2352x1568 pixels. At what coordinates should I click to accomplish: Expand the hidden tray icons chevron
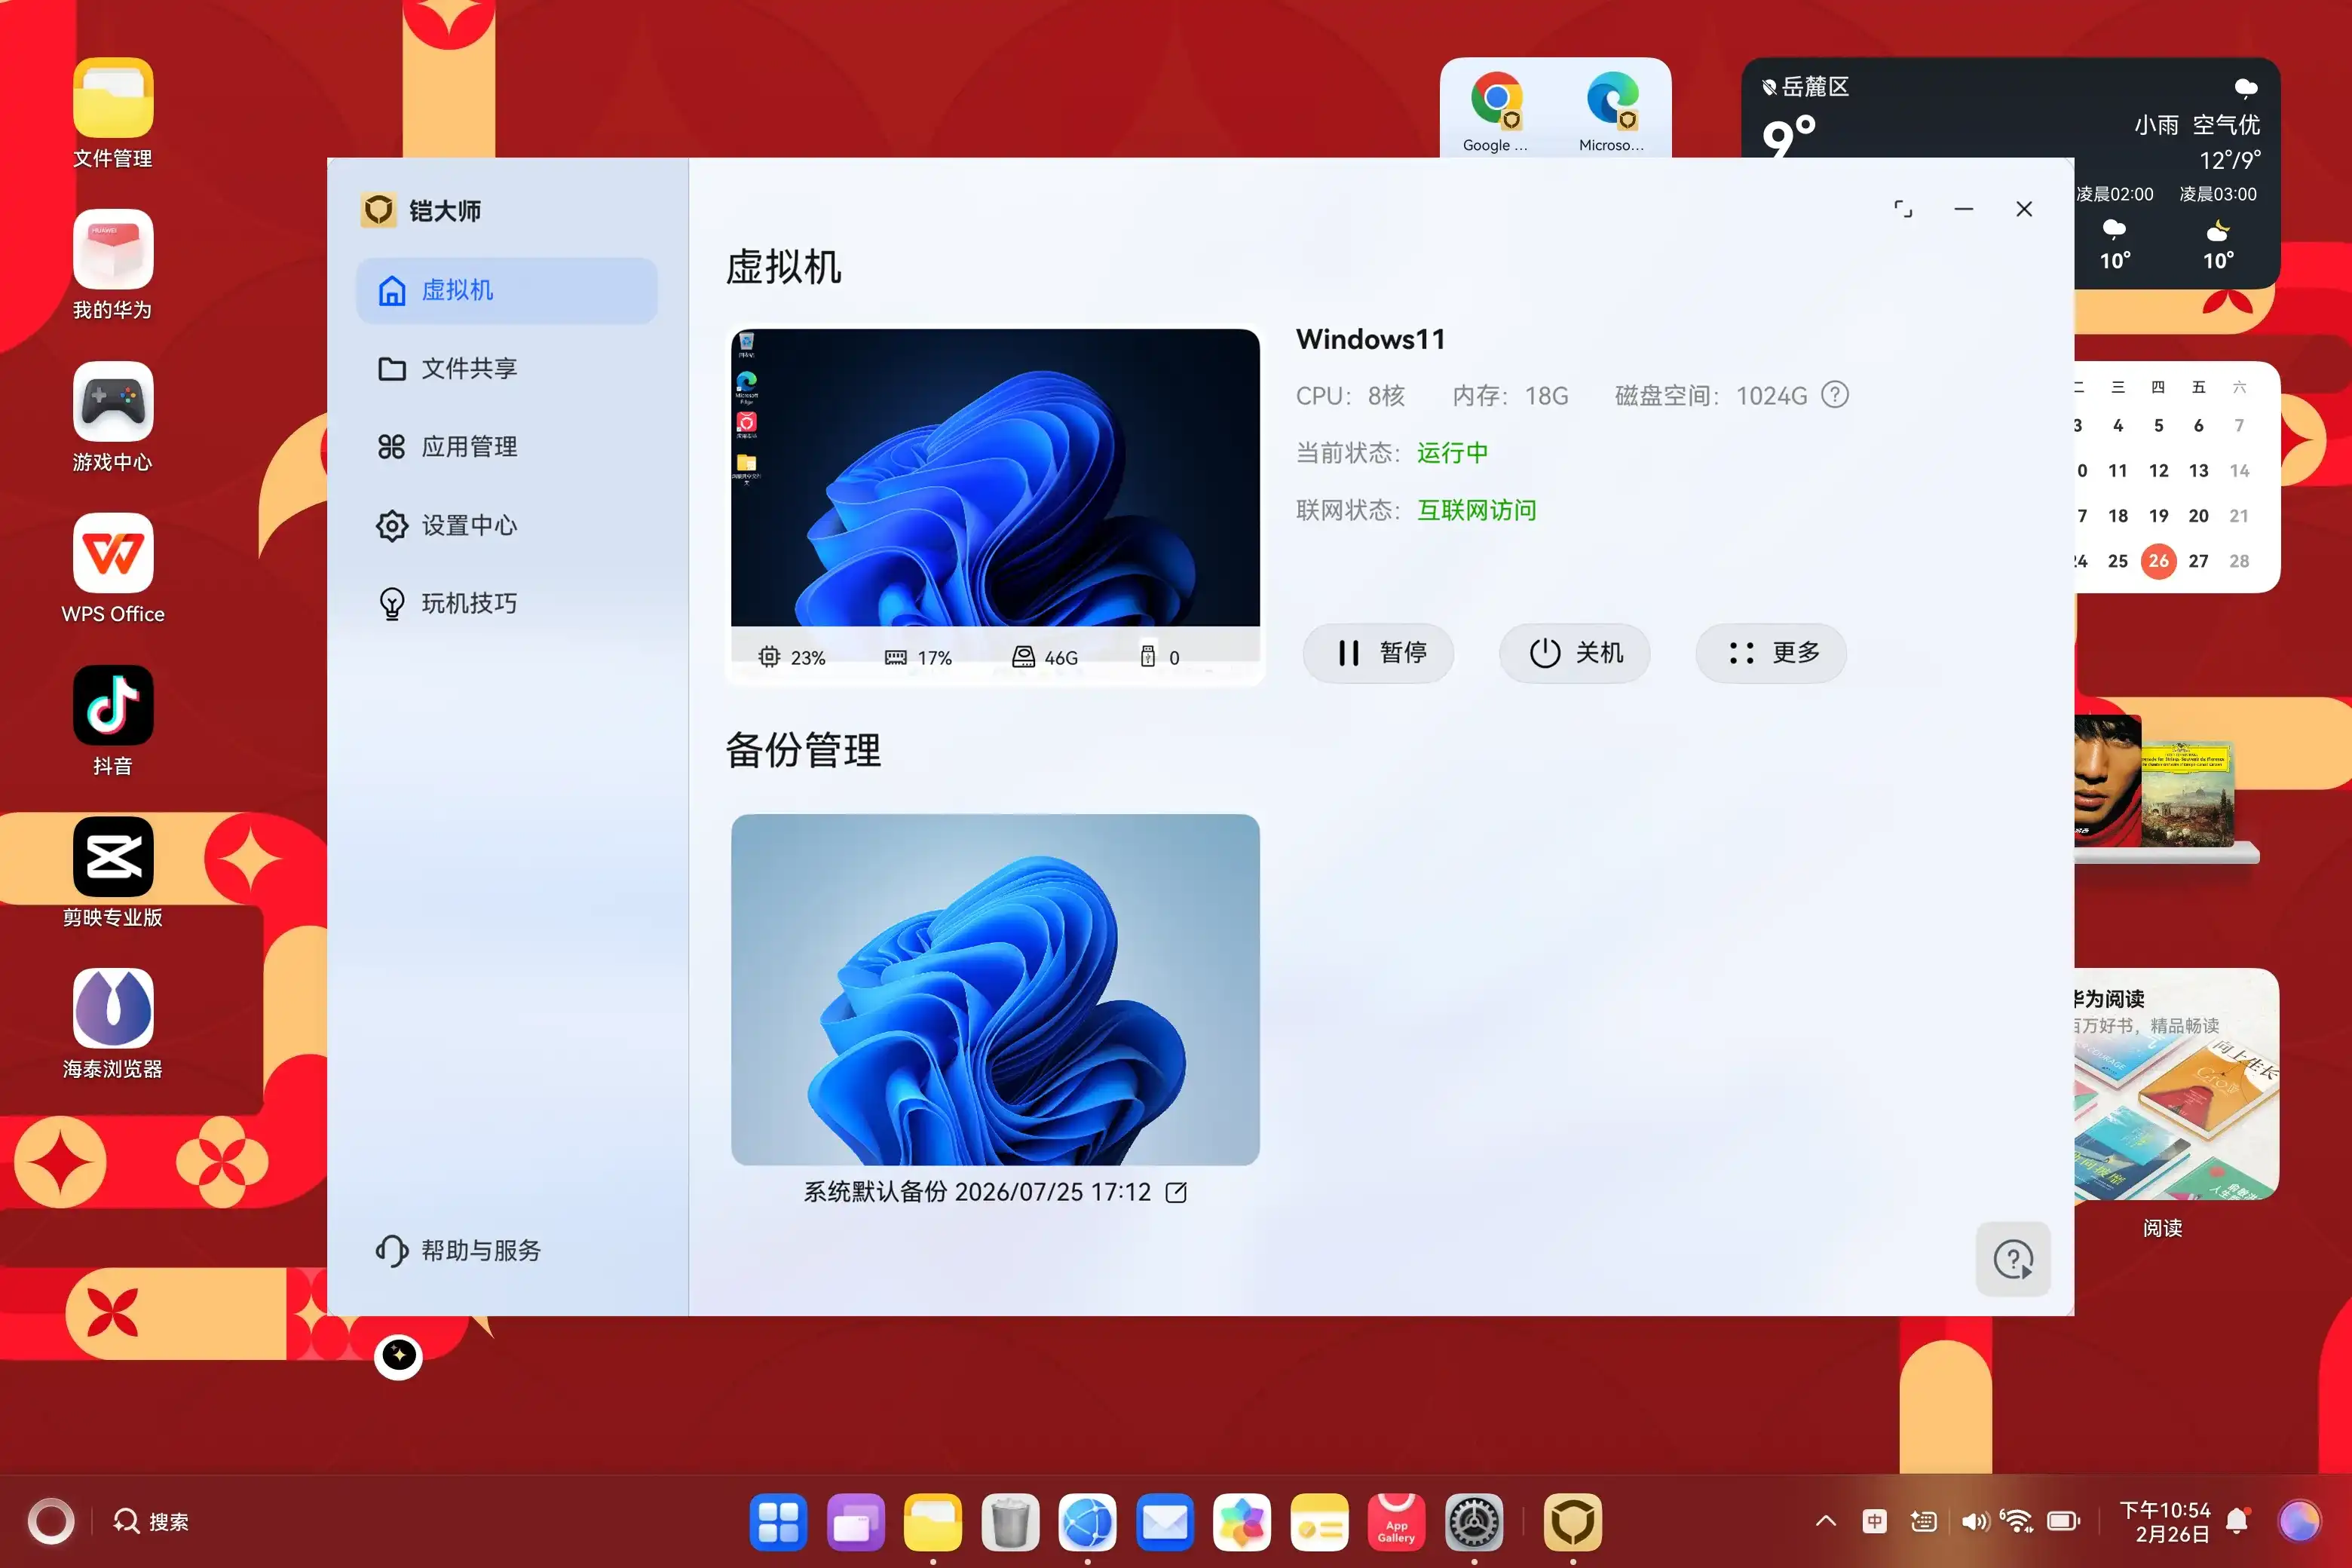[1826, 1521]
